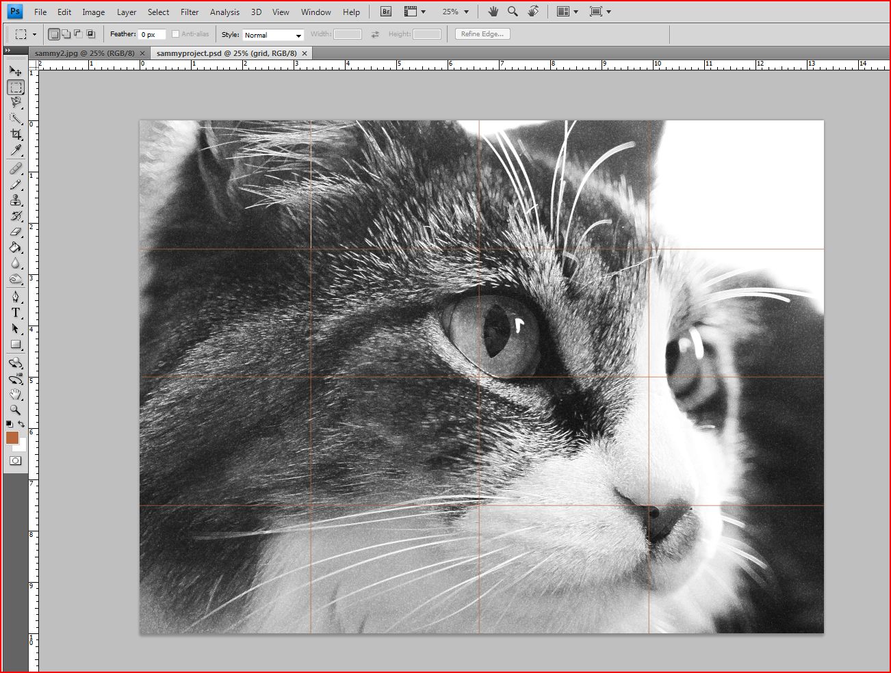Image resolution: width=891 pixels, height=673 pixels.
Task: Select the Pen tool
Action: tap(16, 297)
